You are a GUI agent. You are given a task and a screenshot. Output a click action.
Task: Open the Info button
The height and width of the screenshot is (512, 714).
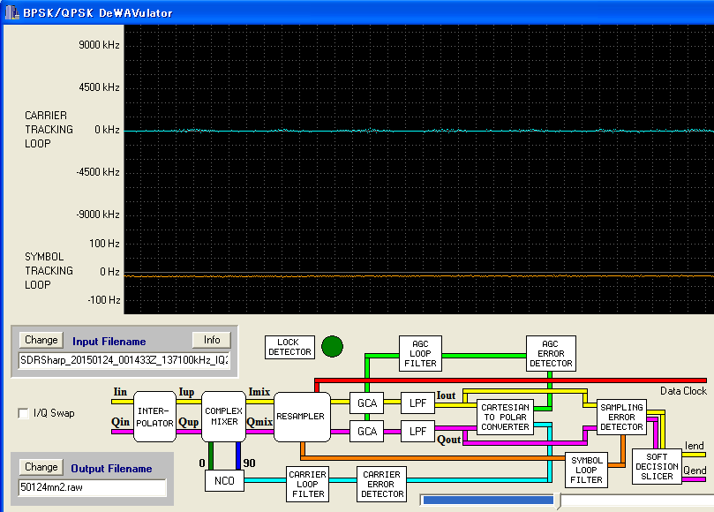pos(212,340)
